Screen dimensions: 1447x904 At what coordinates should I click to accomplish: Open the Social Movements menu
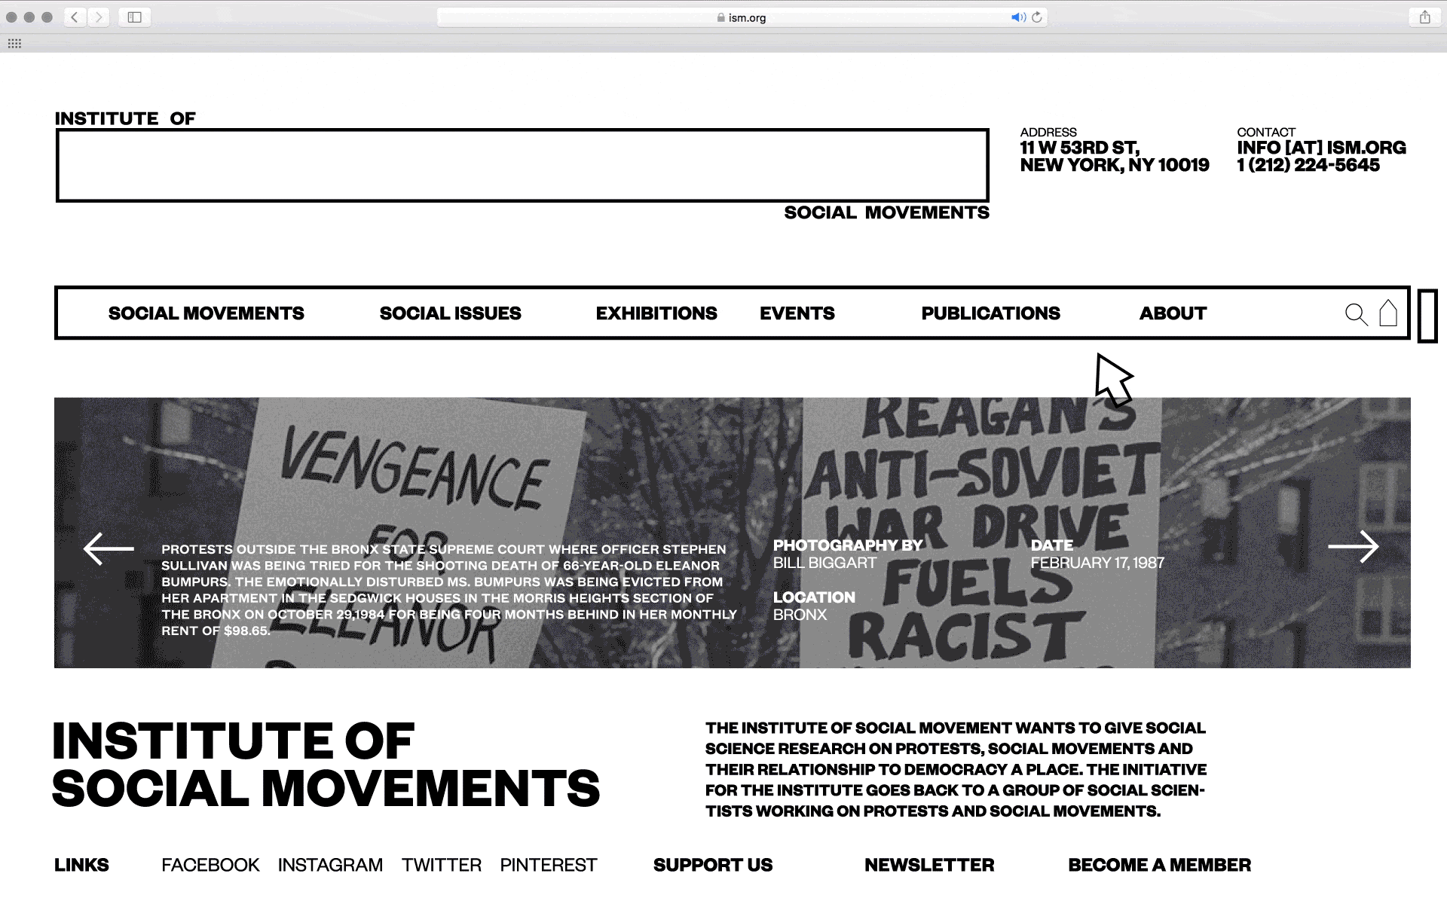click(206, 313)
